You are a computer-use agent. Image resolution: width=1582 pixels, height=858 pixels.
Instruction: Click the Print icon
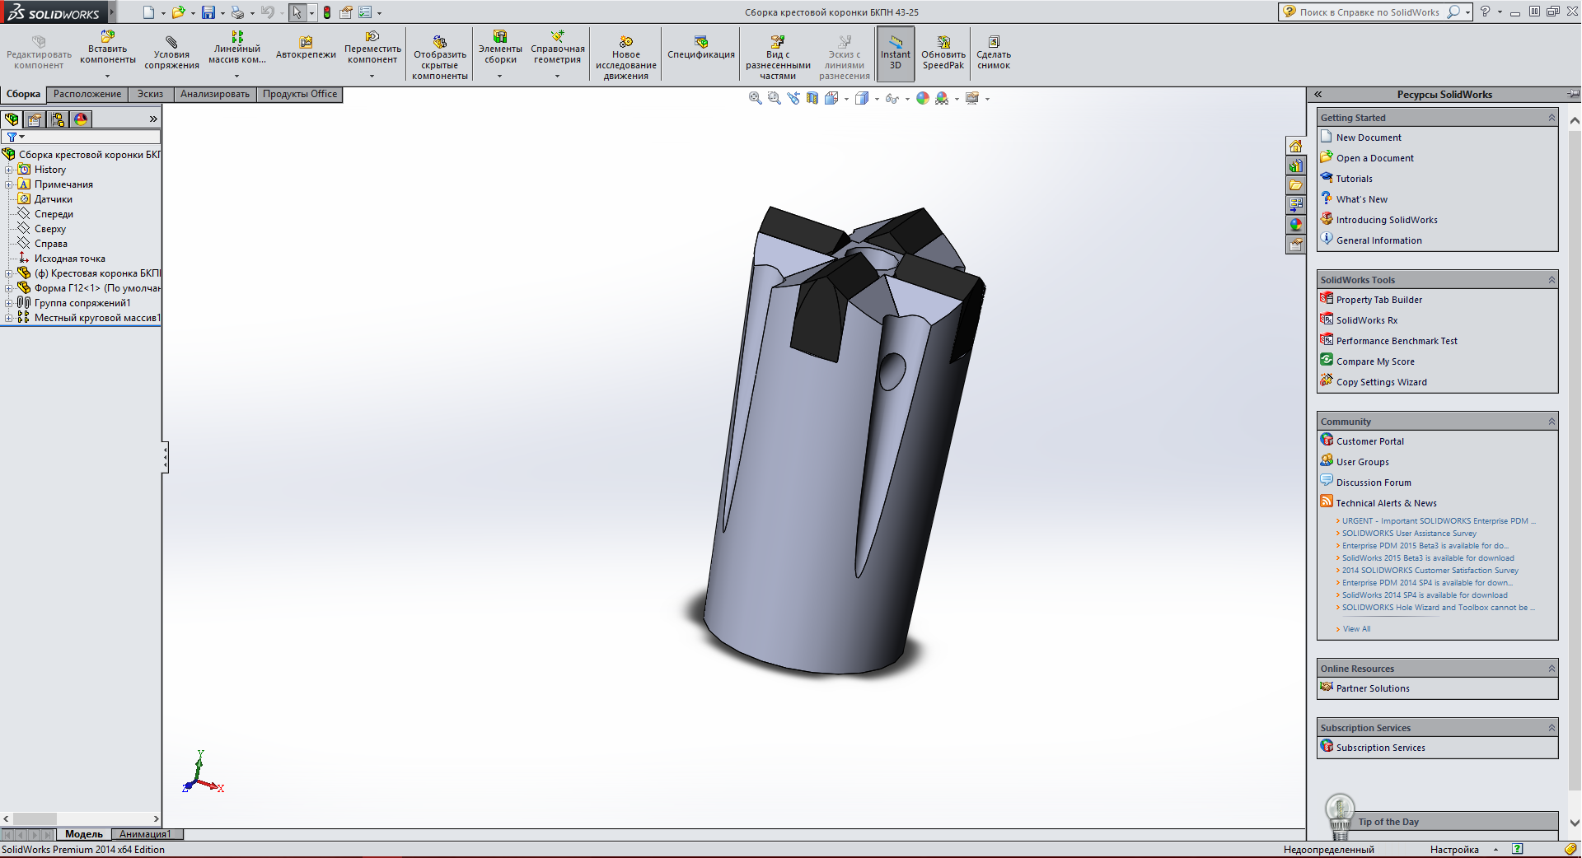click(237, 12)
